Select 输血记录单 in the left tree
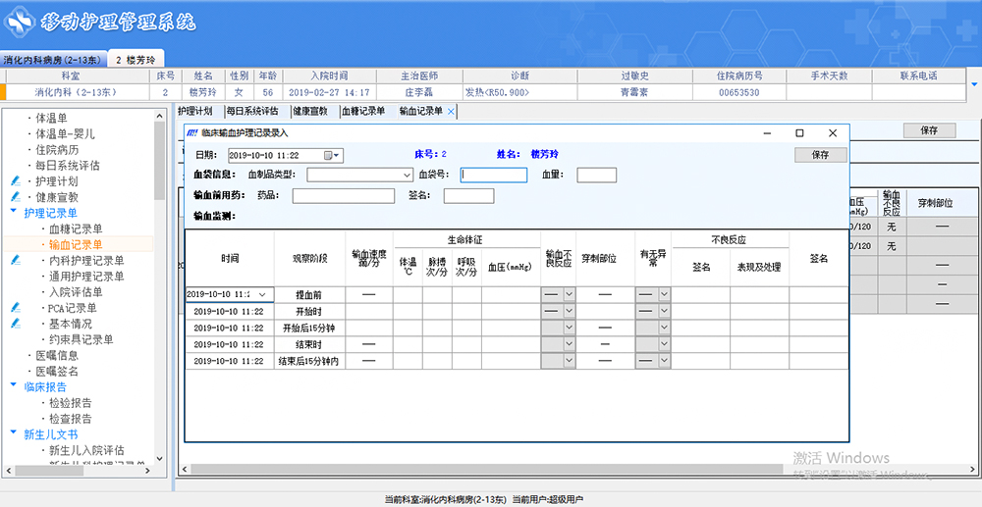Screen dimensions: 982x507 pos(76,244)
